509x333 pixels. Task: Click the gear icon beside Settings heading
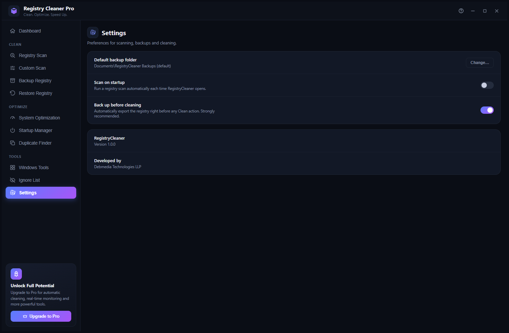[93, 33]
